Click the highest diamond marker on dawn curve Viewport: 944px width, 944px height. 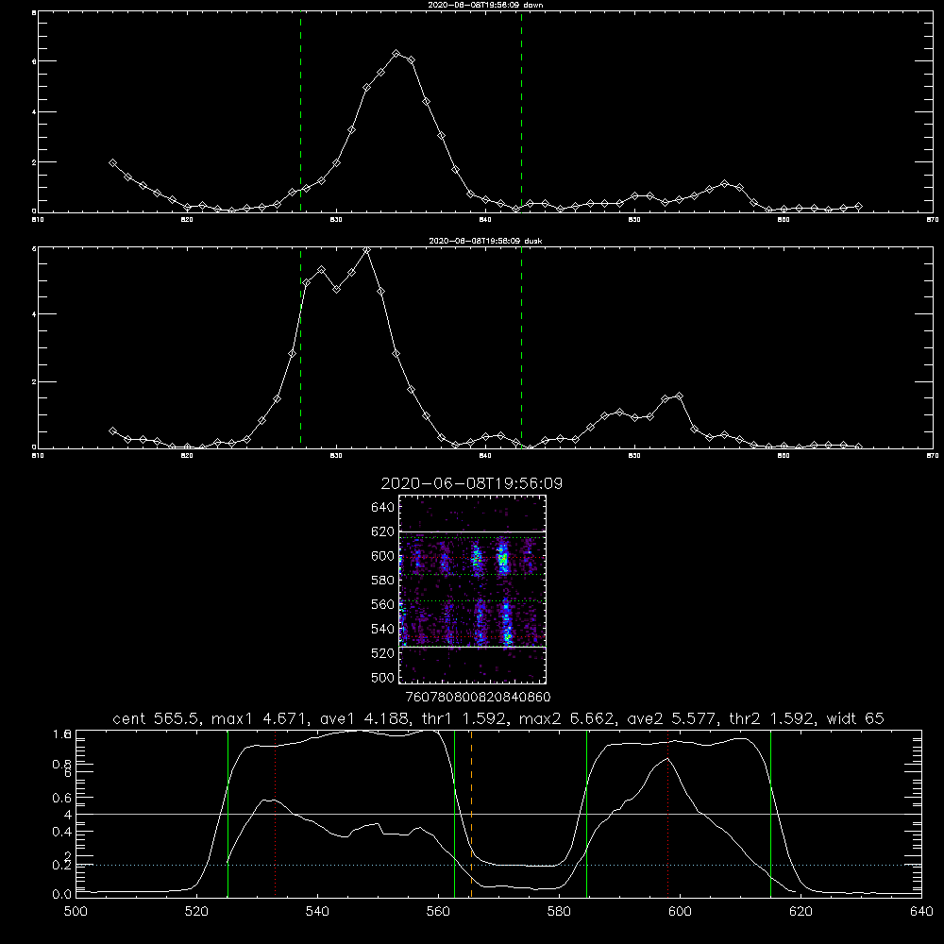(x=396, y=54)
